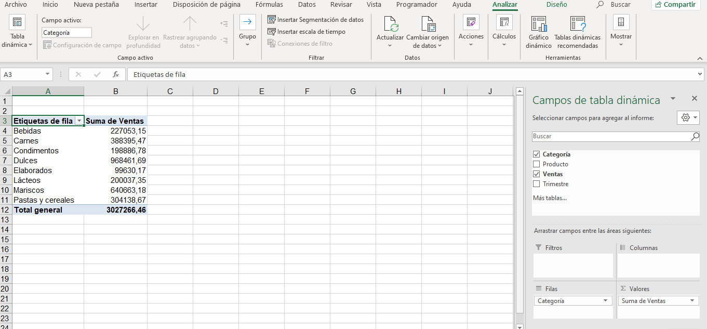Open Cambiar origen de datos
The height and width of the screenshot is (329, 707).
coord(428,31)
